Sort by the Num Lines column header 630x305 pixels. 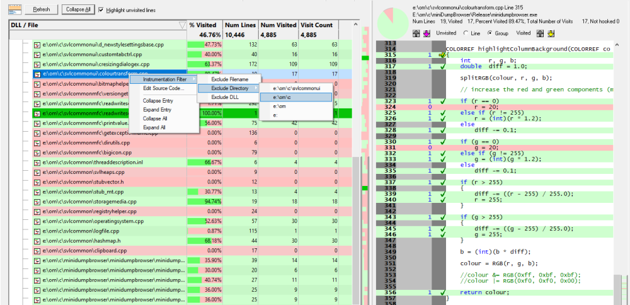point(241,25)
